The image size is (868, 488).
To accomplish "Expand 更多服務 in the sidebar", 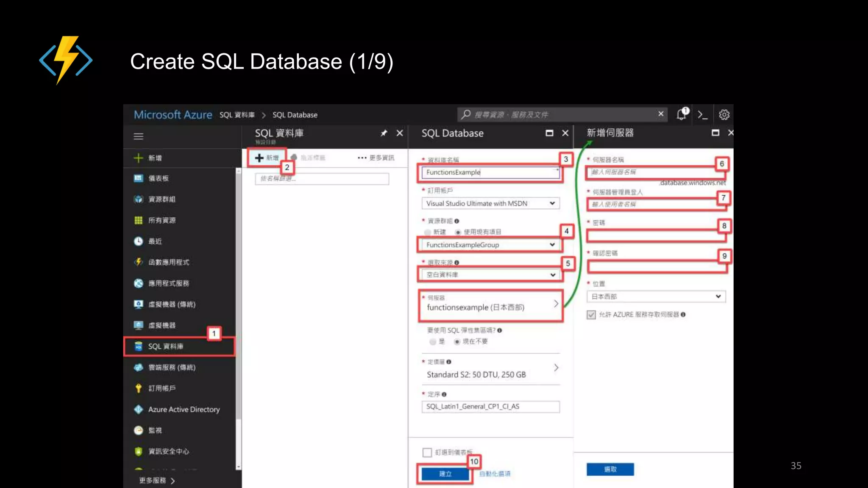I will (156, 480).
